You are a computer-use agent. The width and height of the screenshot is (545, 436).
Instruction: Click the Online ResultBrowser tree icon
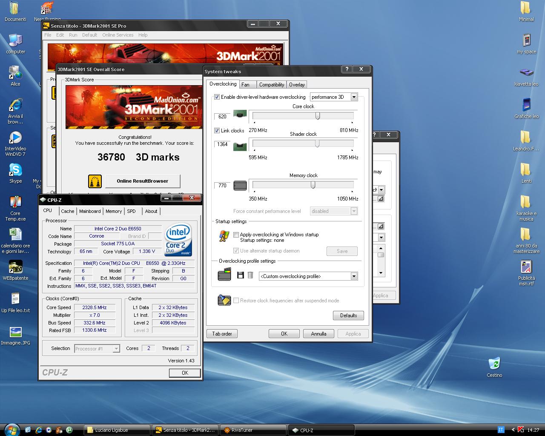pyautogui.click(x=95, y=181)
